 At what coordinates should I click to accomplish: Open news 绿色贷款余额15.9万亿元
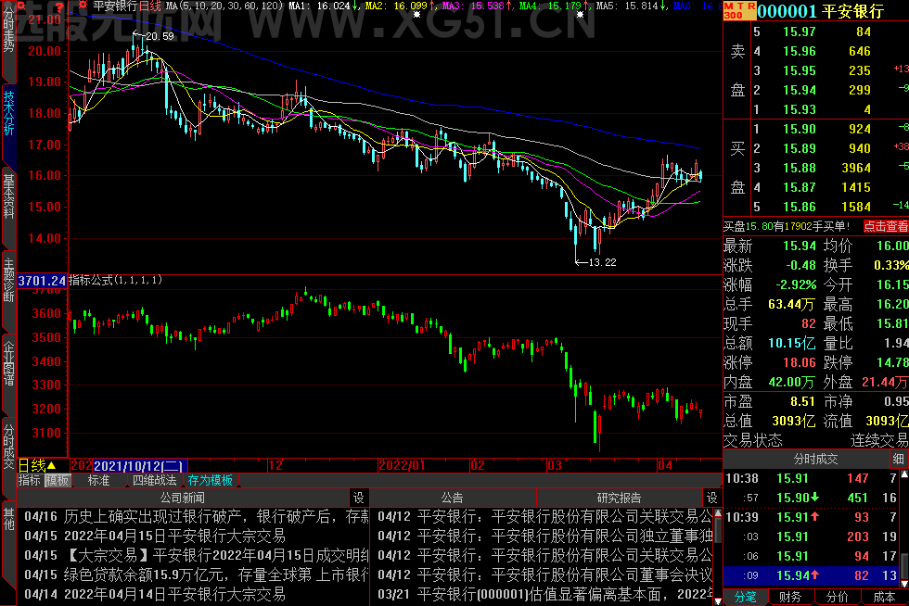tap(196, 574)
